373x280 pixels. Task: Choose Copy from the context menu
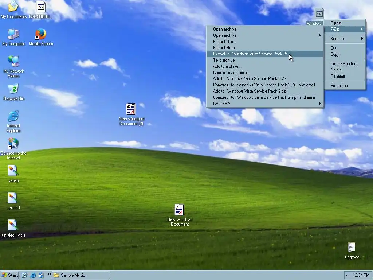coord(345,54)
